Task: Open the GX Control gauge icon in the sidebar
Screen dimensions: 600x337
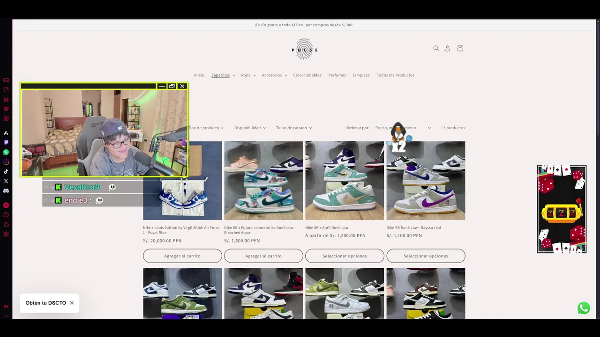Action: (6, 89)
